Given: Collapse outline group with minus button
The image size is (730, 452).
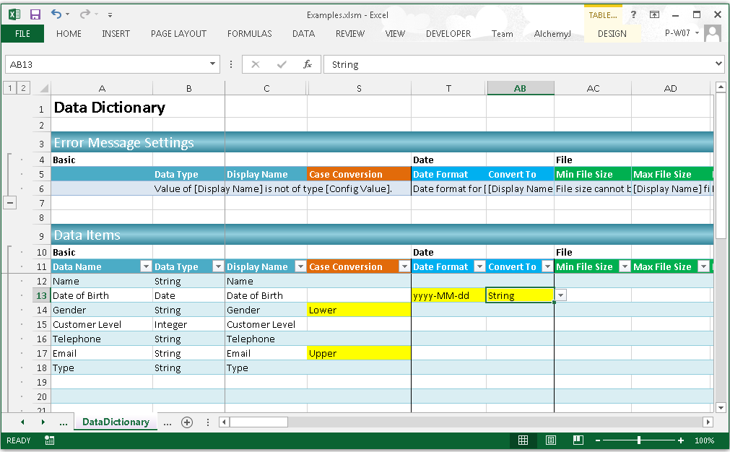Looking at the screenshot, I should (x=10, y=203).
